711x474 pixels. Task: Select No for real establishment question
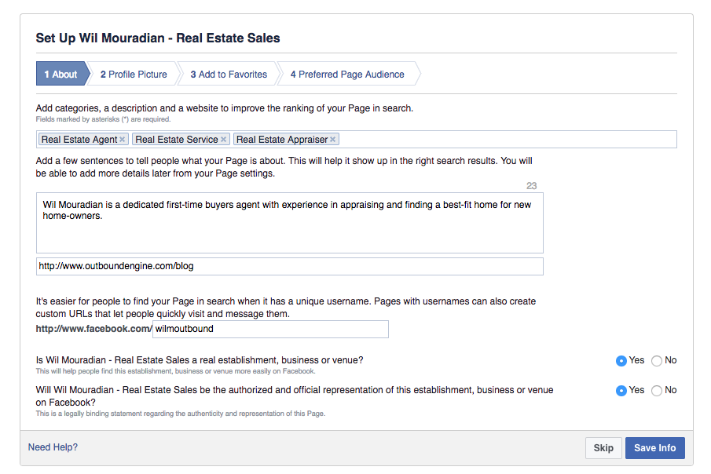coord(657,360)
